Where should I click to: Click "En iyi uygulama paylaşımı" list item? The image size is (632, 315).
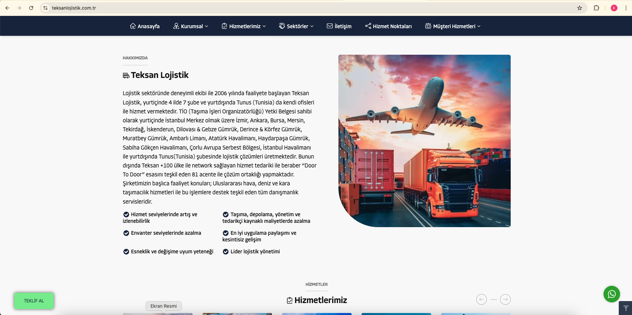[x=259, y=236]
